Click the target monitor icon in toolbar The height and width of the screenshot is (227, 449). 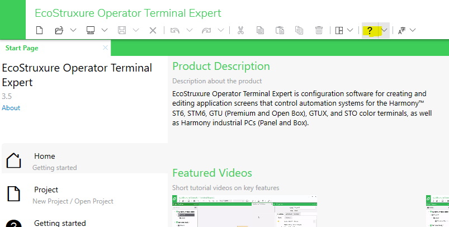tap(91, 30)
